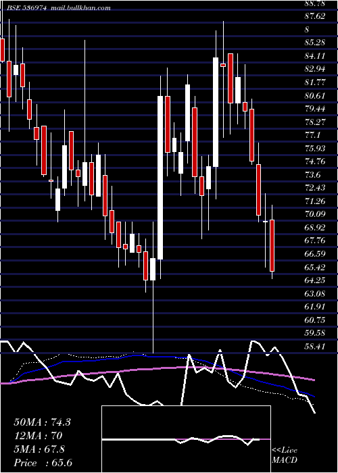Click the 84.11 price axis label
The width and height of the screenshot is (338, 473).
click(x=315, y=56)
